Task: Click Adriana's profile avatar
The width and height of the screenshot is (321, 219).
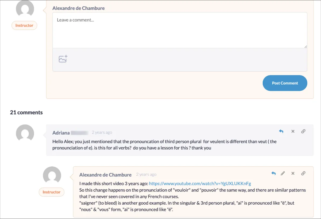Action: 25,133
